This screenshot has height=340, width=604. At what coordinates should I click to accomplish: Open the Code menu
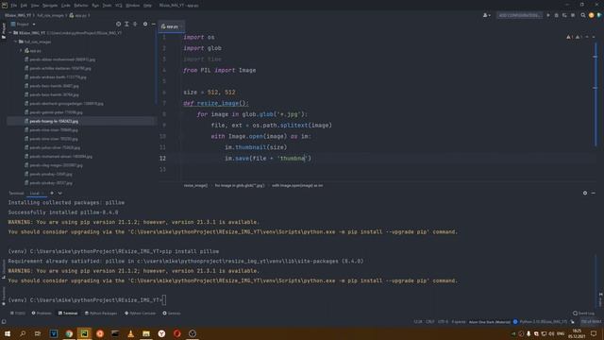click(x=66, y=6)
